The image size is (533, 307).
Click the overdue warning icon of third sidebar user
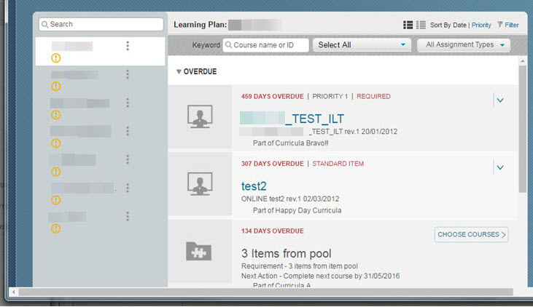pos(55,115)
